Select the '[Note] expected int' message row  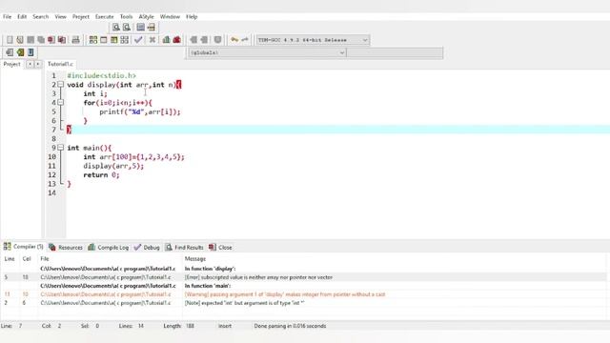point(303,303)
